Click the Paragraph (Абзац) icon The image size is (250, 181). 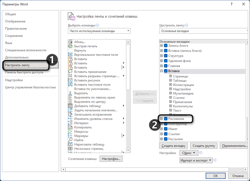(70, 42)
